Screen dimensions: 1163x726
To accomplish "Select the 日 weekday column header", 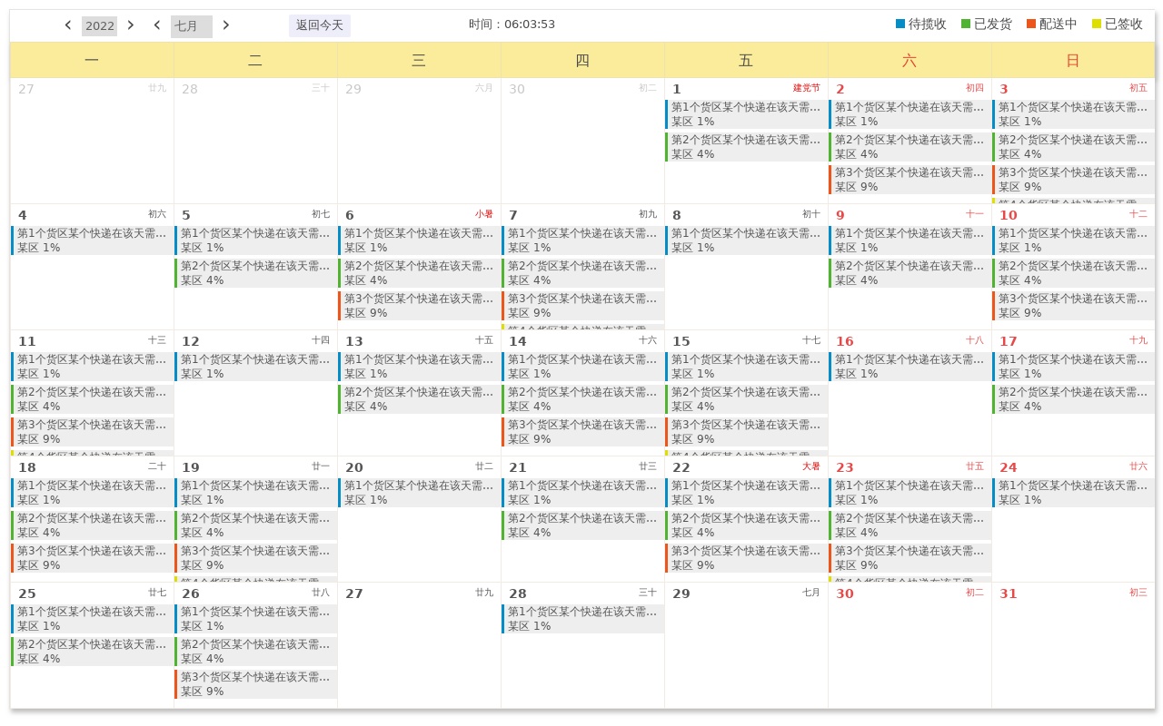I will coord(1073,60).
